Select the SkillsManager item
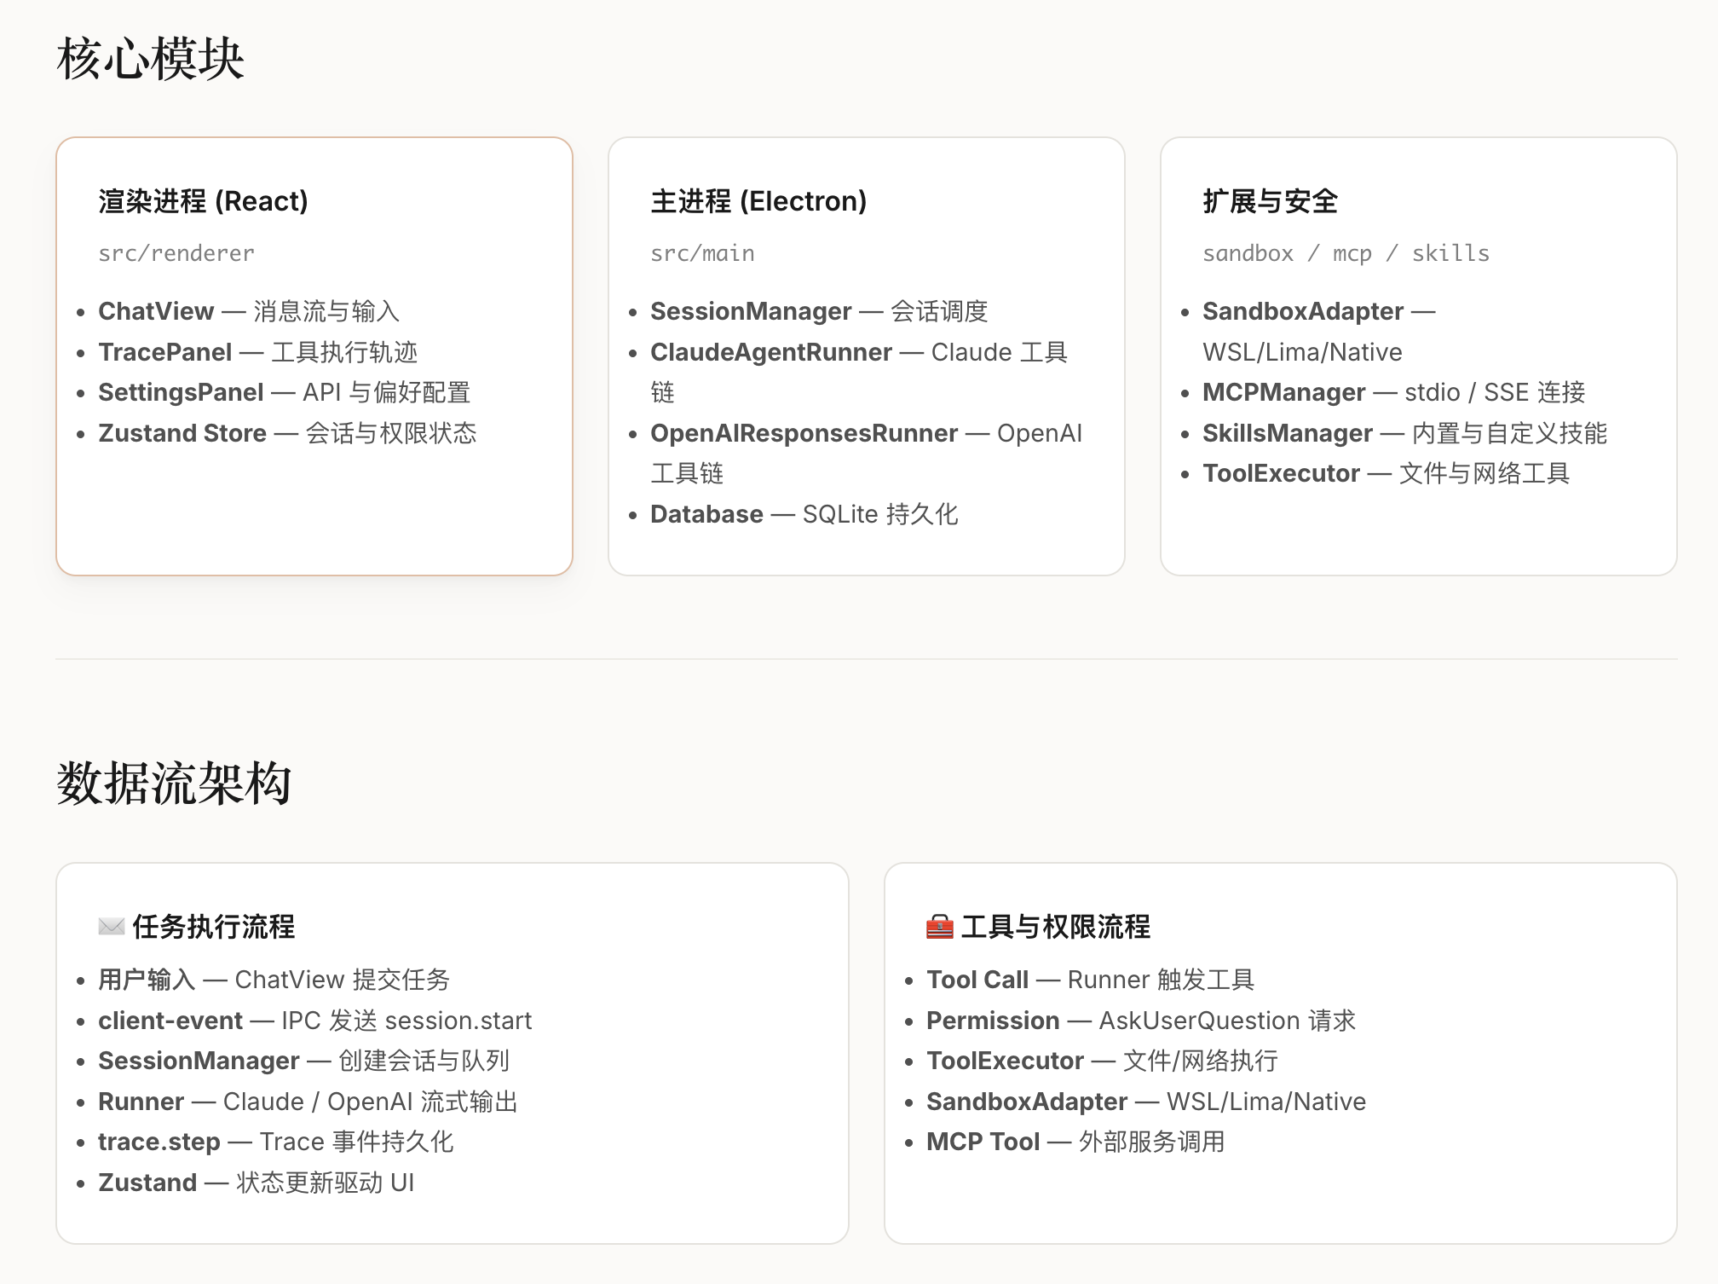 pyautogui.click(x=1287, y=433)
